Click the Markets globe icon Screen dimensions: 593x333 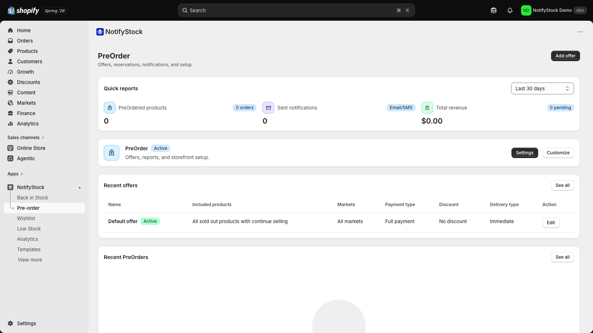pos(10,103)
